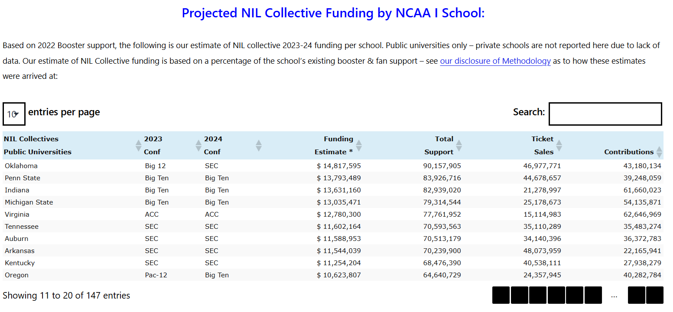673x312 pixels.
Task: Sort table by Total Support column
Action: click(413, 146)
